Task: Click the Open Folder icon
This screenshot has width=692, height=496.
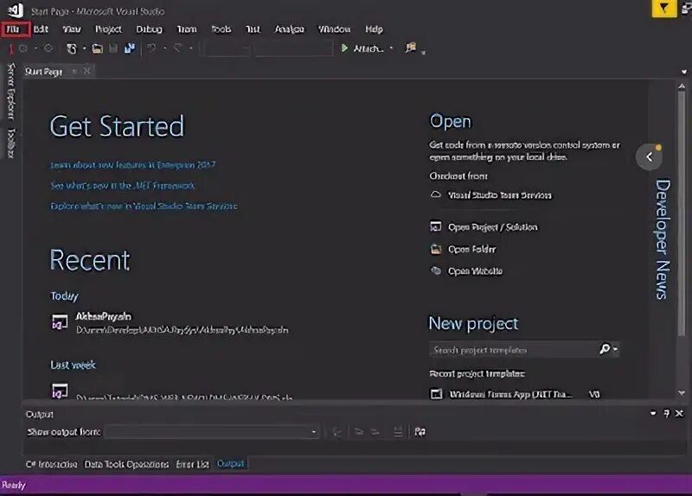Action: [436, 249]
